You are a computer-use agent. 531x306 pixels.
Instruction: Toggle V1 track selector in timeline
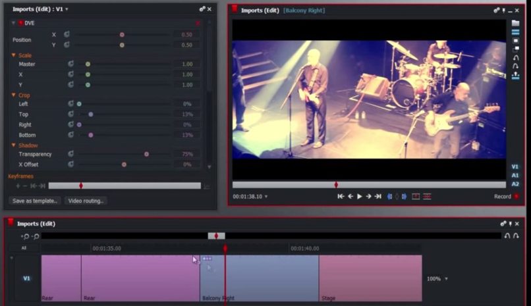click(26, 278)
